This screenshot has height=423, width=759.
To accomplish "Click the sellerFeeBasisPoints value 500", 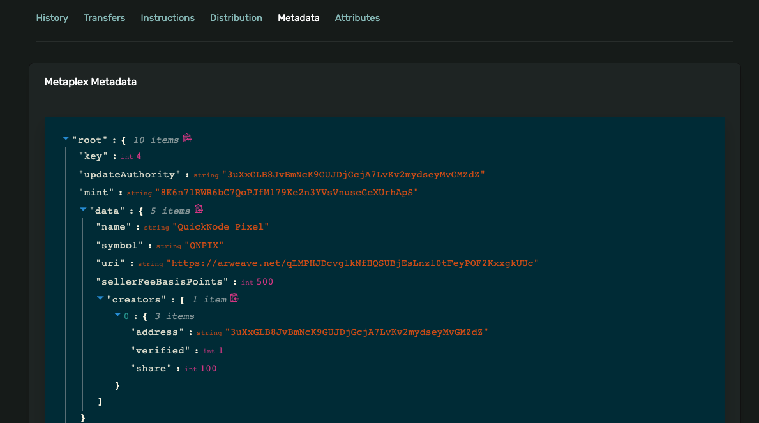I will [x=265, y=281].
